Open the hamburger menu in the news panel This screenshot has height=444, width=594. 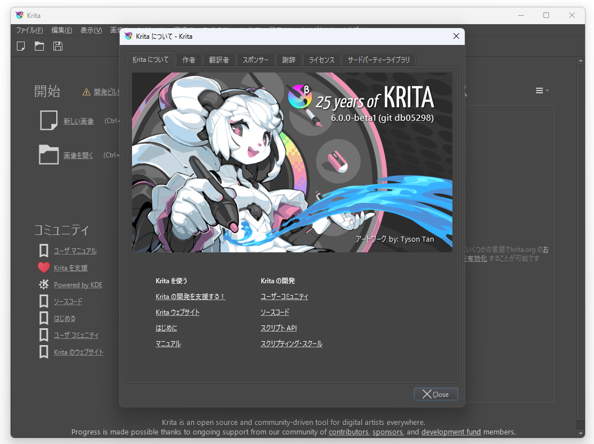point(541,90)
